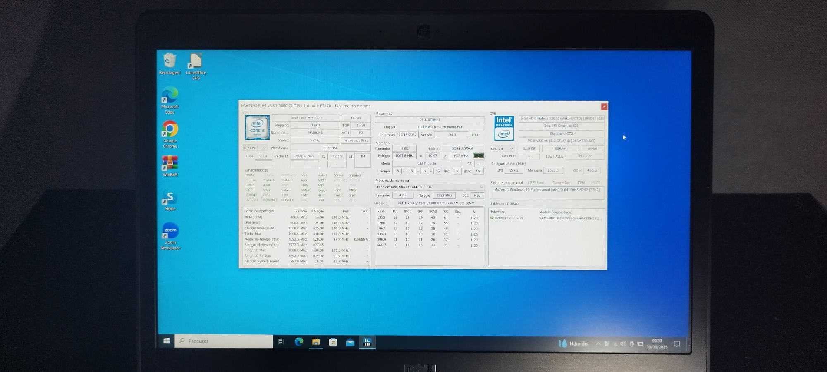
Task: Click the DDR4 SDRAM type field
Action: point(462,148)
